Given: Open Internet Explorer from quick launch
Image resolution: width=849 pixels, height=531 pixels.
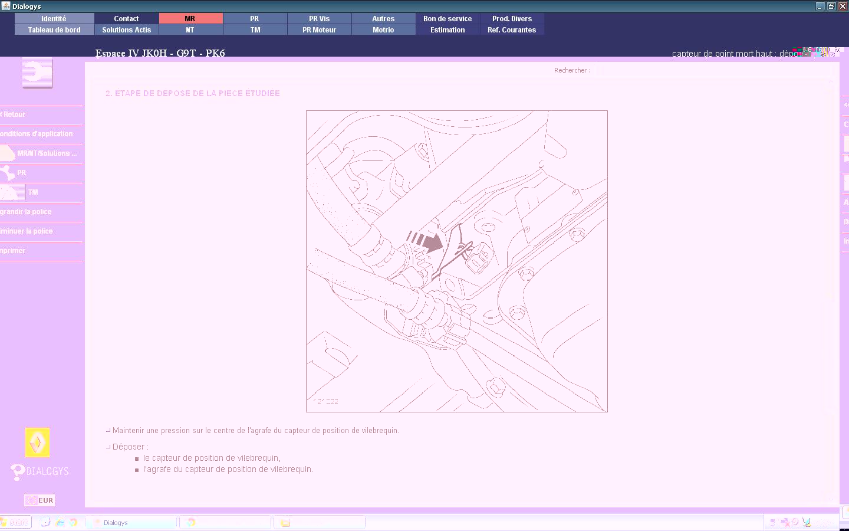Looking at the screenshot, I should 60,523.
